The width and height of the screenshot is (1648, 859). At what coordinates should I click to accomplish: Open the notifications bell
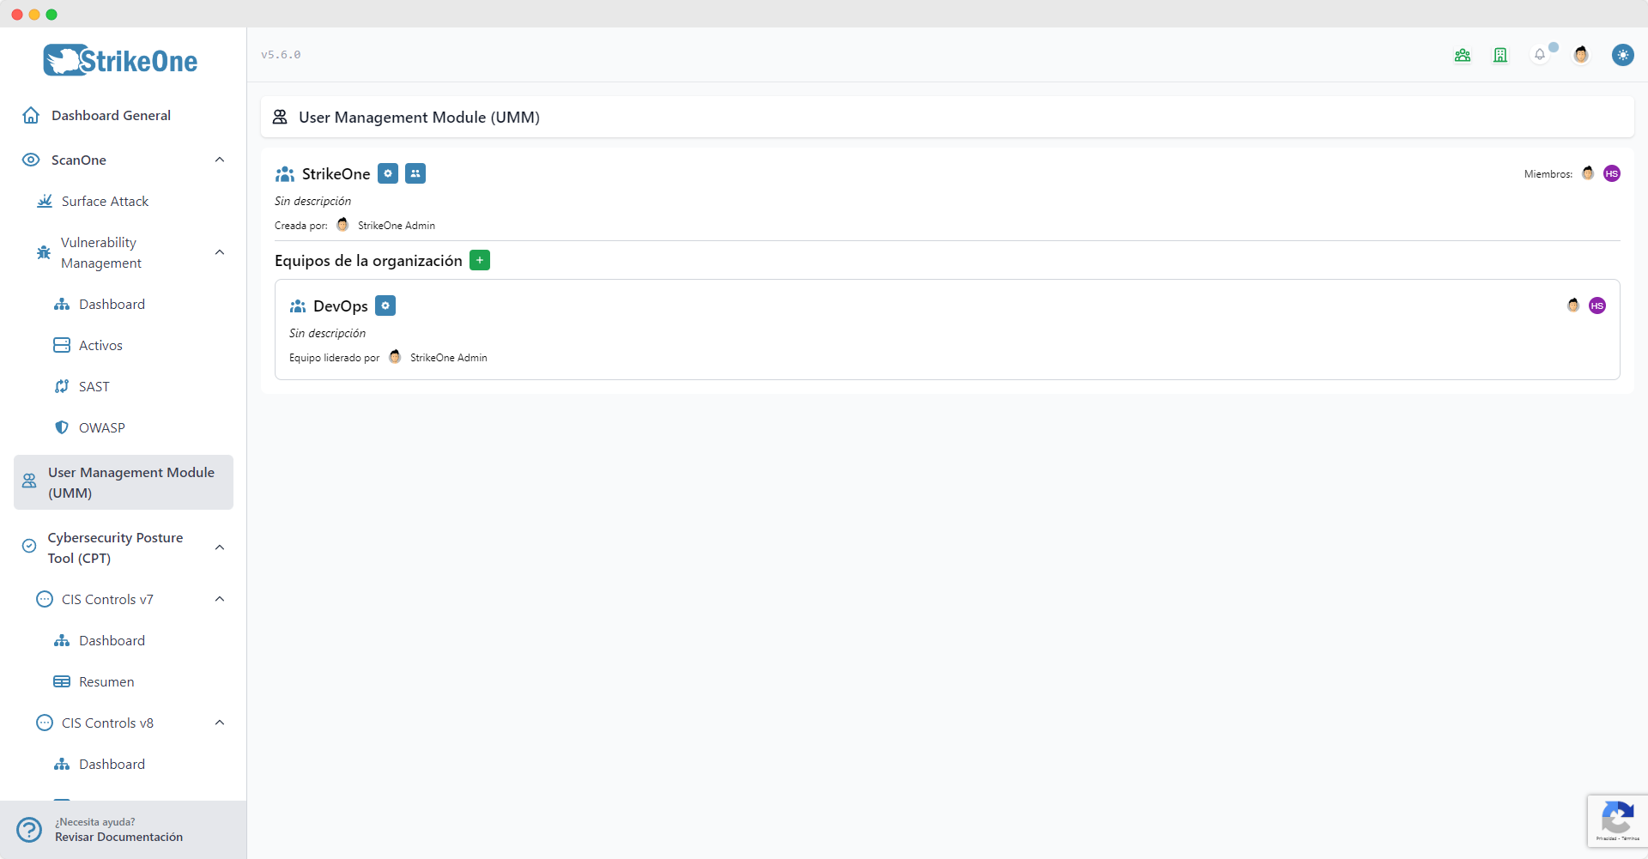click(1540, 54)
